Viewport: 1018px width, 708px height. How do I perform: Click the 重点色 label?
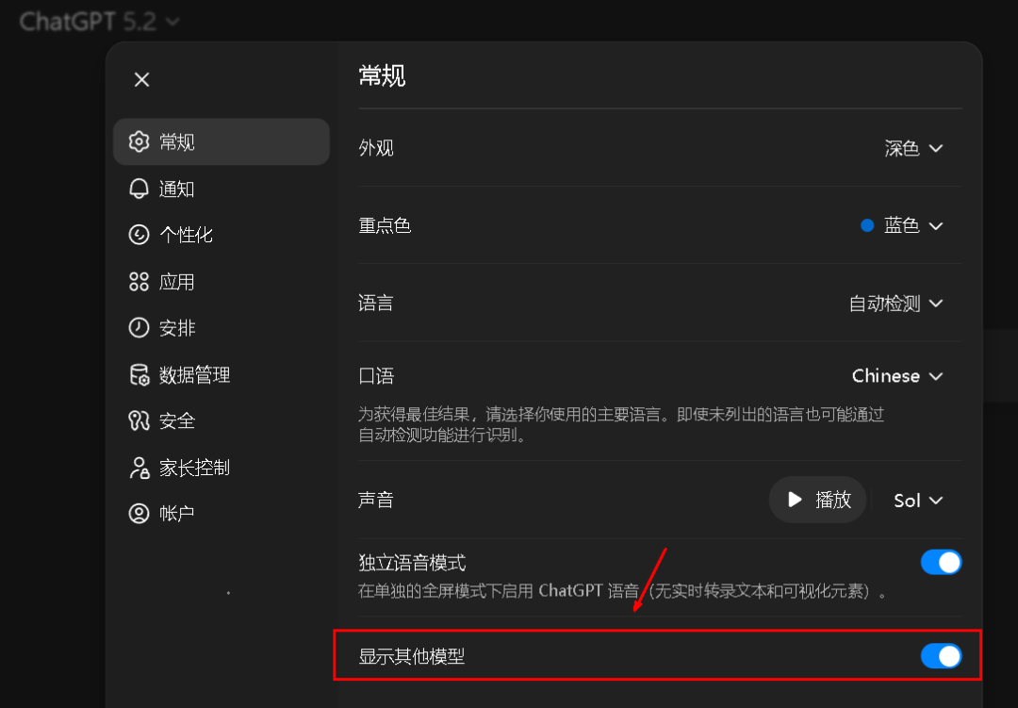pyautogui.click(x=385, y=225)
